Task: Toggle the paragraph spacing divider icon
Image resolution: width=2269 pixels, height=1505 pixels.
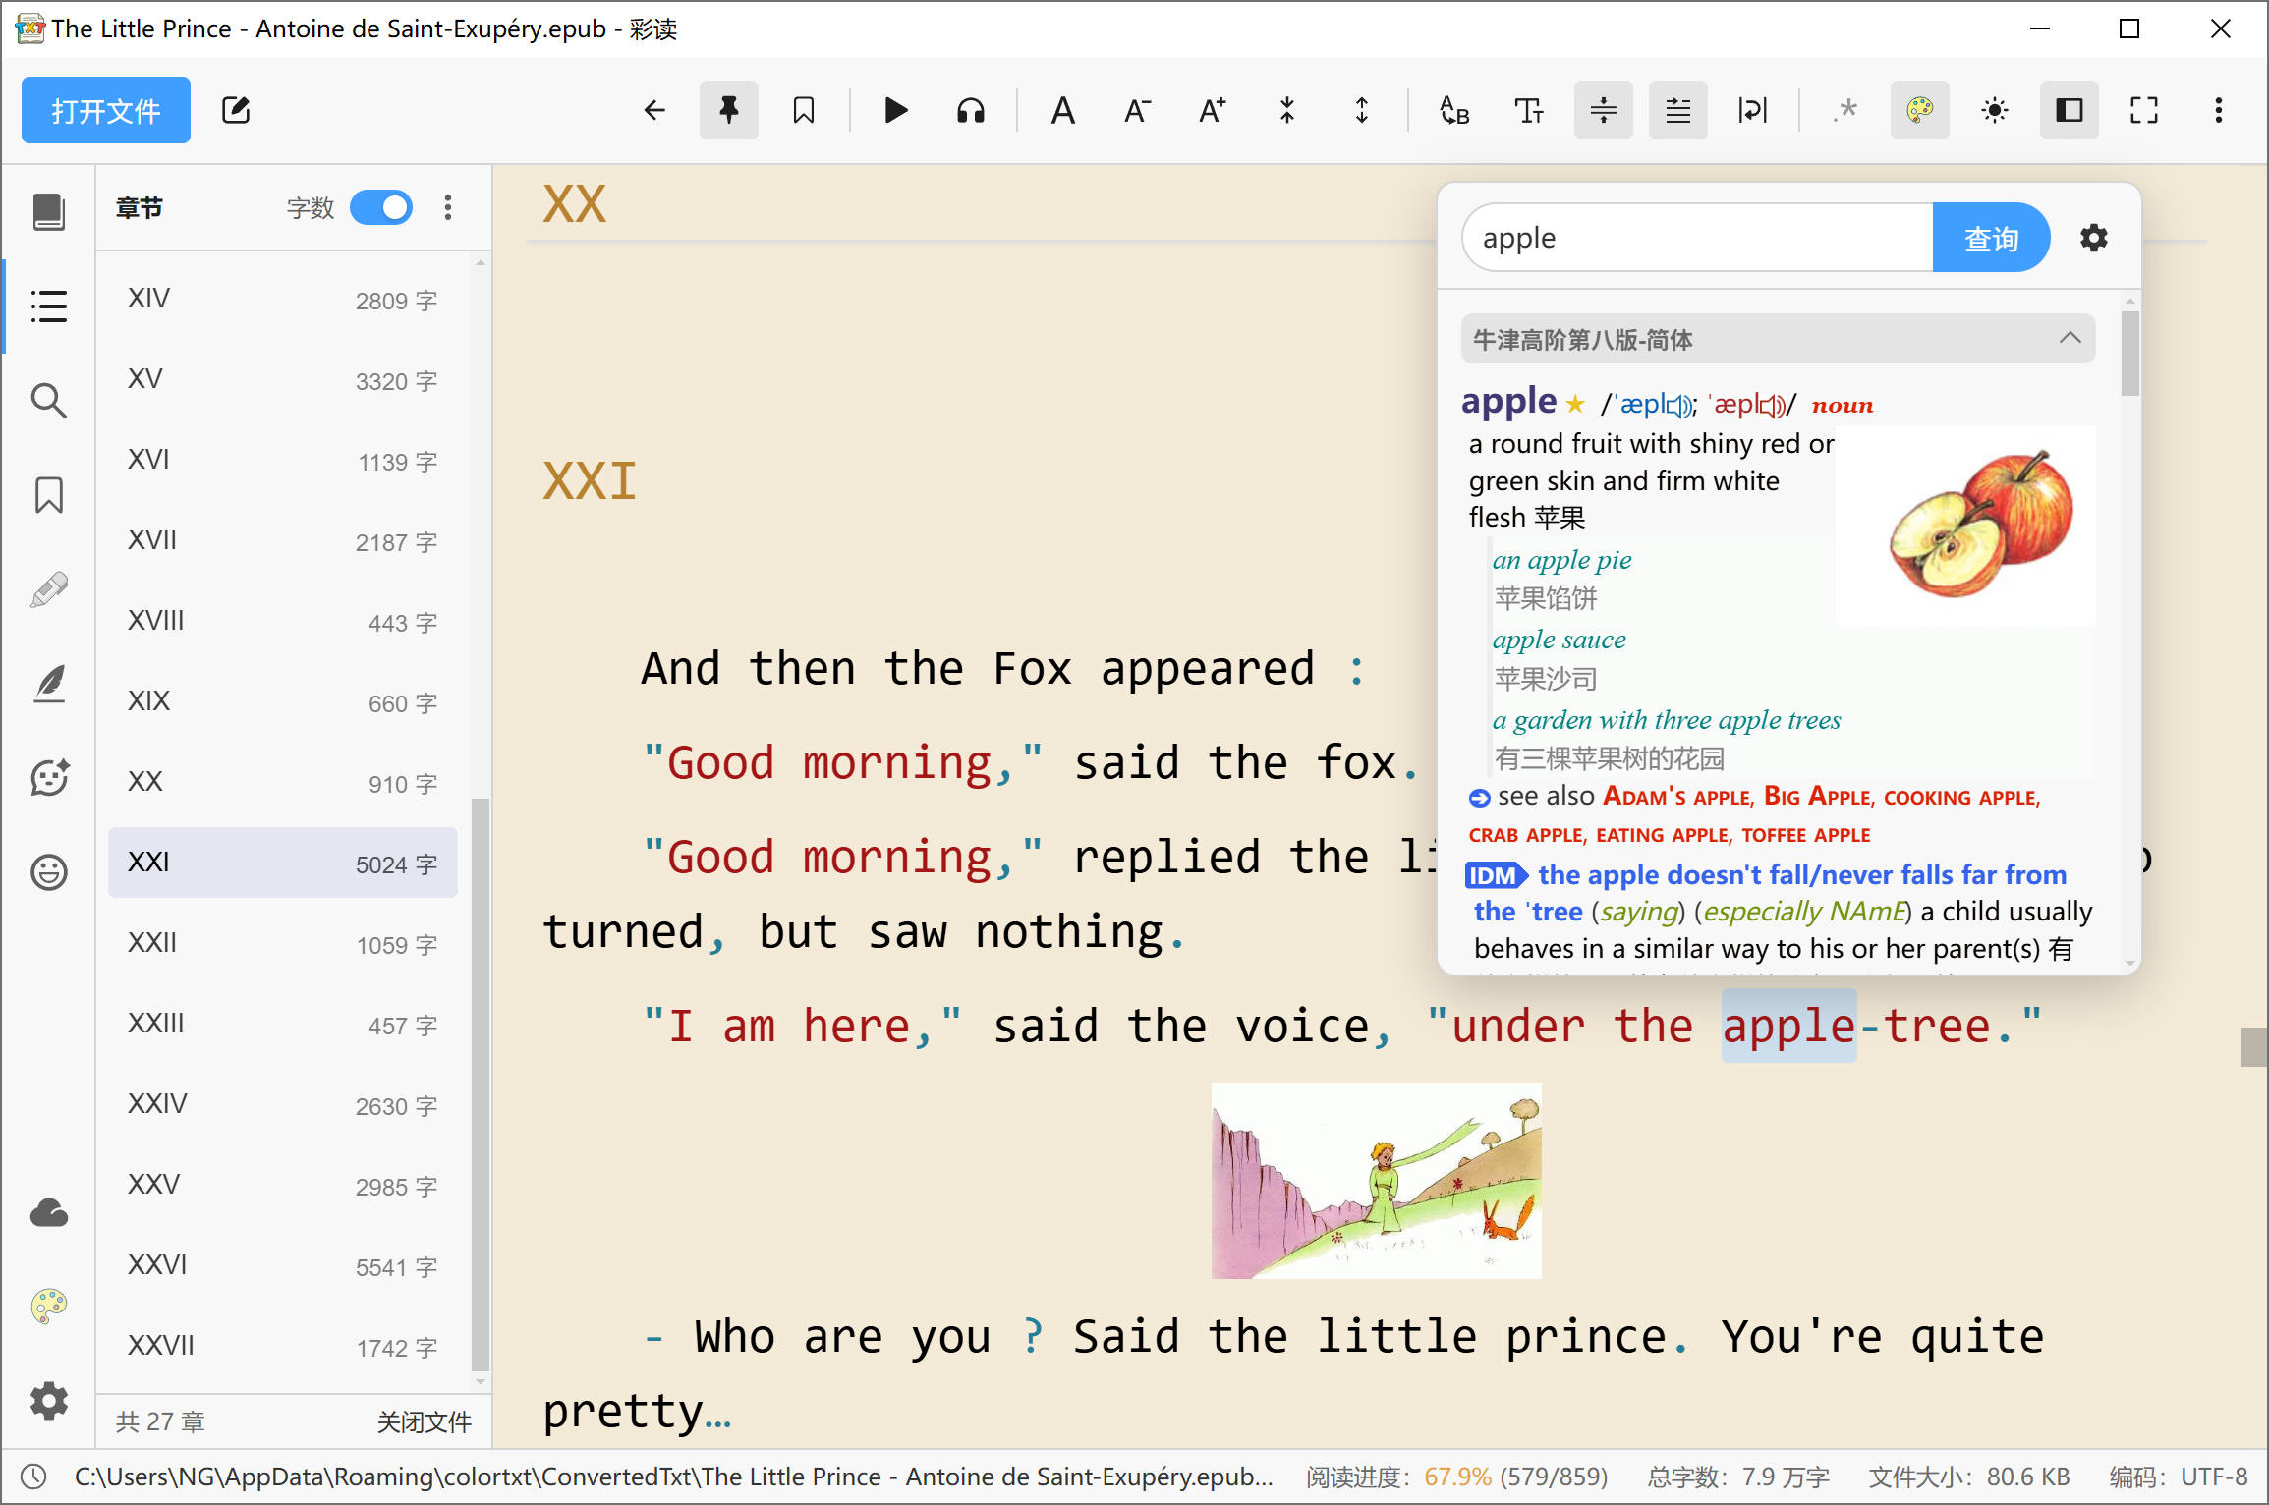Action: pos(1604,110)
